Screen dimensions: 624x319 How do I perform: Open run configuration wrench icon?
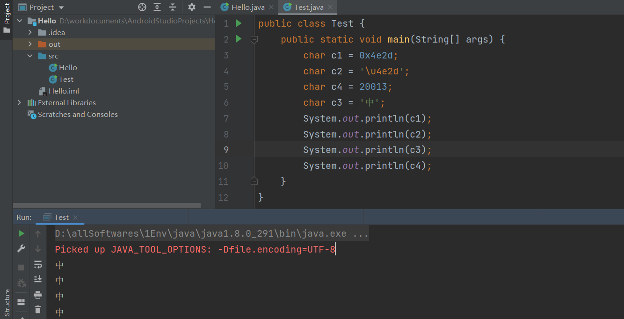[21, 249]
